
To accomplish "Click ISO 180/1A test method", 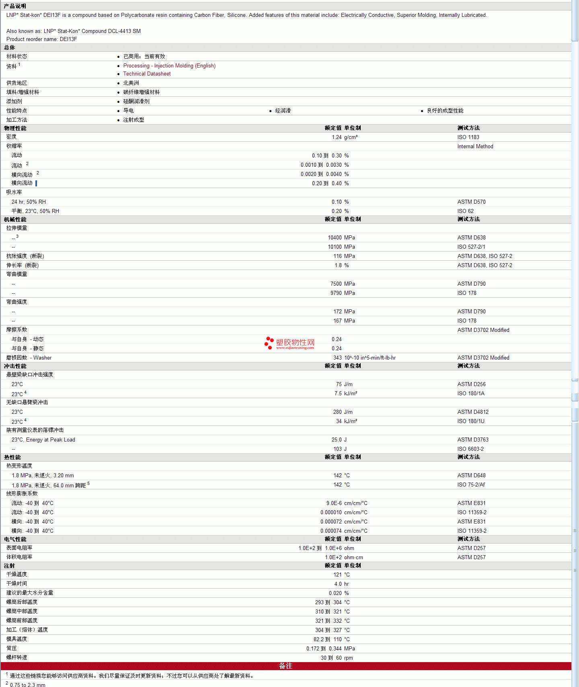I will coord(471,394).
